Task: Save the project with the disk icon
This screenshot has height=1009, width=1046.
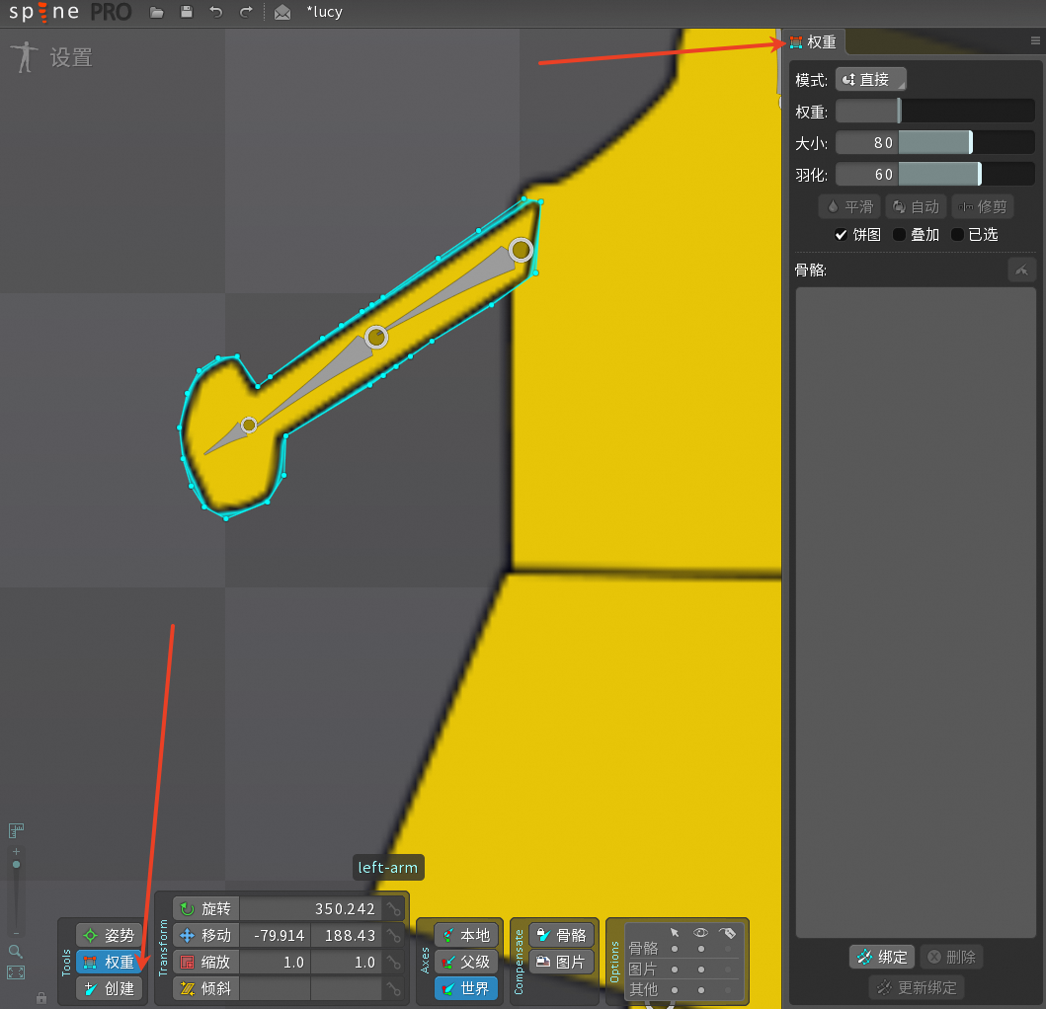Action: (x=187, y=12)
